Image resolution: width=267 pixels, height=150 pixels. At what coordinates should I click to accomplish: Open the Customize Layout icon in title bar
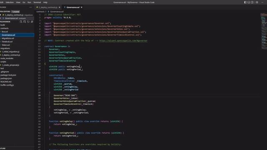point(257,2)
